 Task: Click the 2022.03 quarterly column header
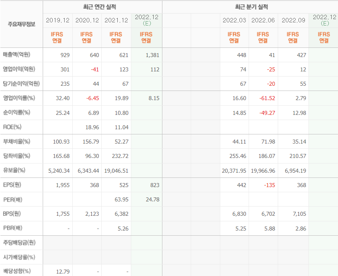[x=234, y=20]
